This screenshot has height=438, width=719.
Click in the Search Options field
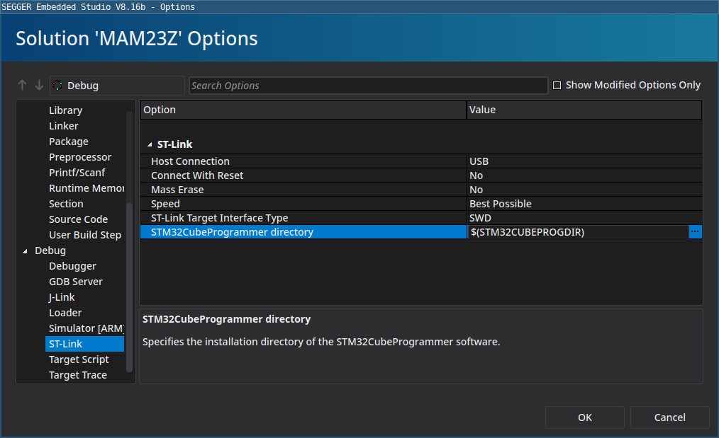tap(368, 86)
